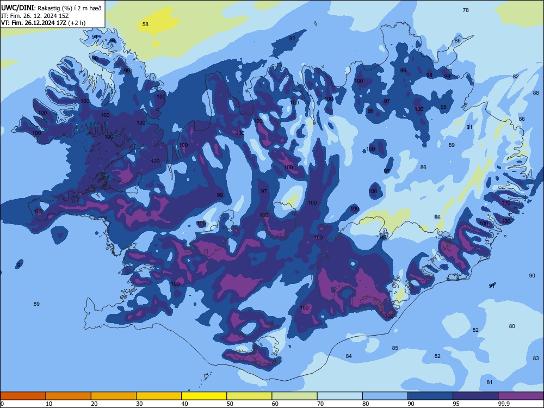Click the dark blue 90–95 legend swatch
Viewport: 544px width, 408px height.
430,396
